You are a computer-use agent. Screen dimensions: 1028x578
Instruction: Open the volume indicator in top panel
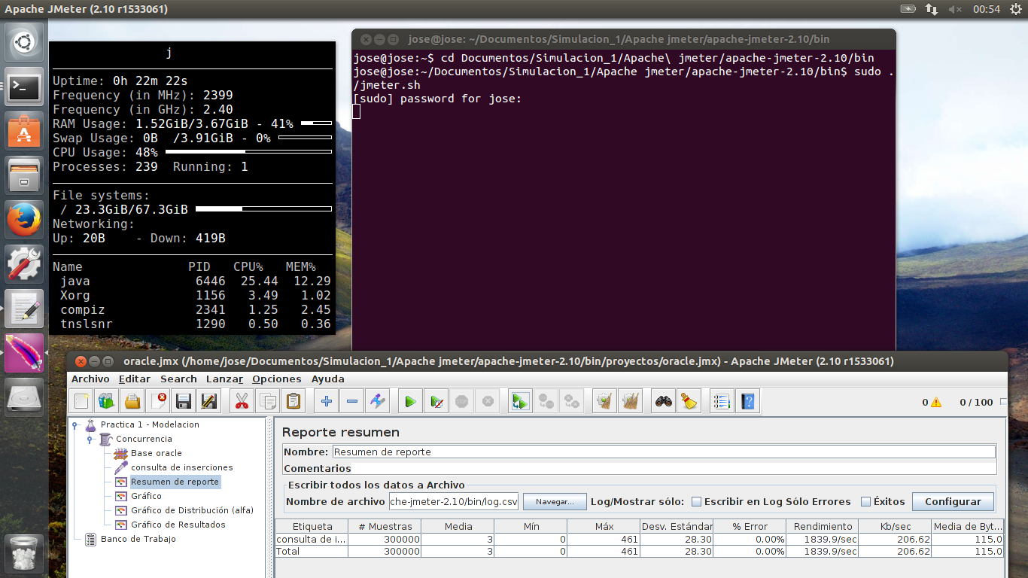[955, 9]
